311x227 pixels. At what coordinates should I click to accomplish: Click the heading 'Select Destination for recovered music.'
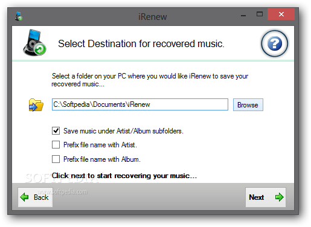coord(141,43)
